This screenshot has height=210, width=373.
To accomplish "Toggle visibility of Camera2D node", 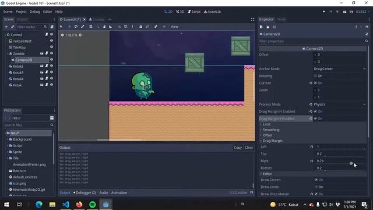I will pyautogui.click(x=52, y=60).
